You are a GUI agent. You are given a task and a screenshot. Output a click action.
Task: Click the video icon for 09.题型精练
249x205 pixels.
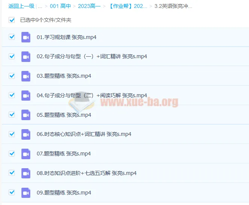point(25,193)
